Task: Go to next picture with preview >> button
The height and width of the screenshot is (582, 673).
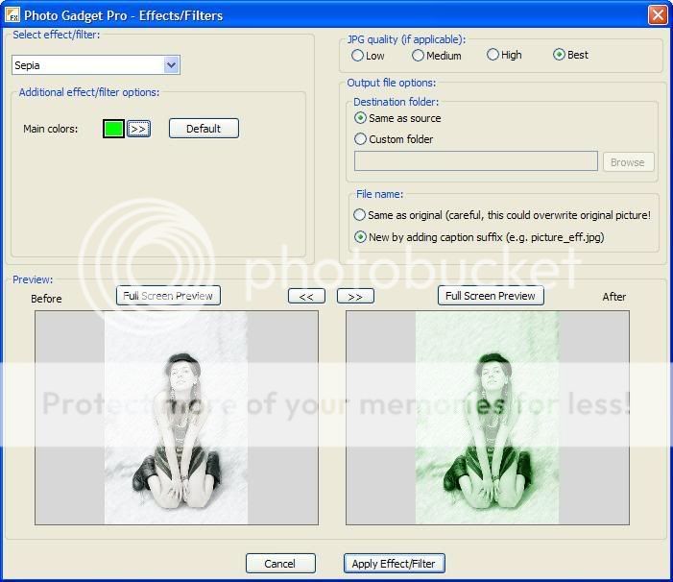Action: point(355,297)
